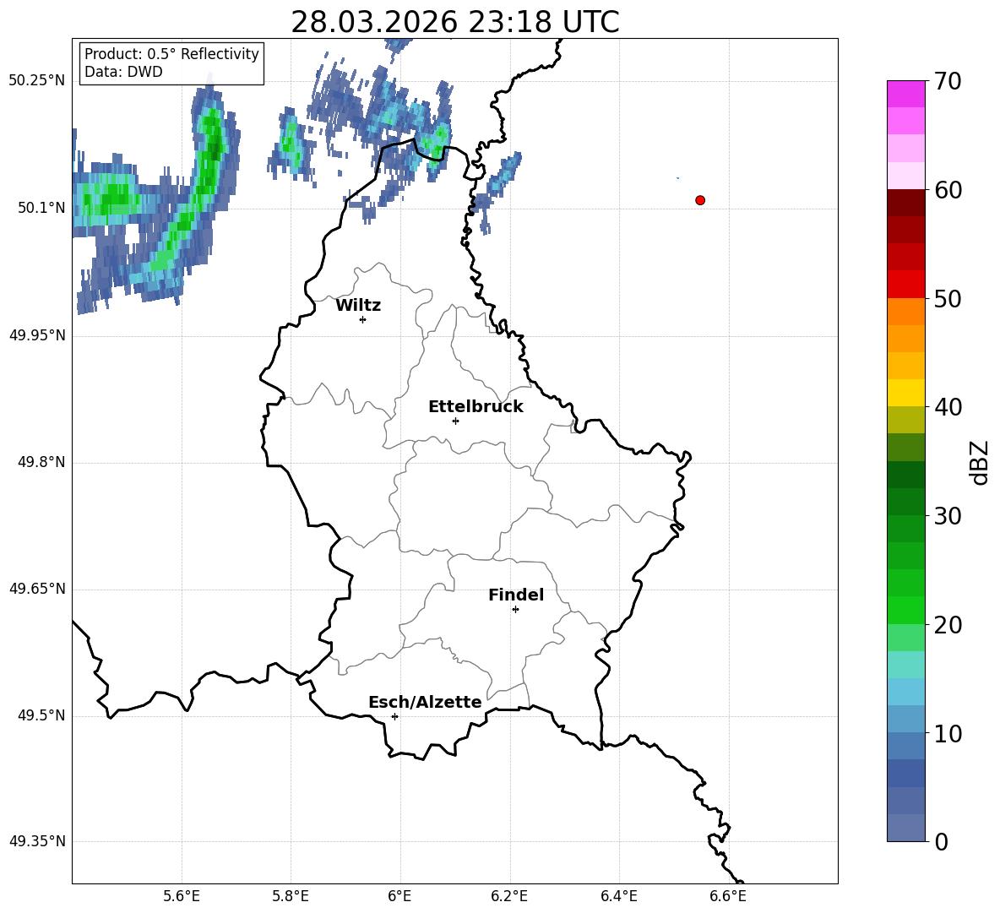Click the 50.25°N latitude label
The width and height of the screenshot is (1000, 913).
(x=37, y=81)
